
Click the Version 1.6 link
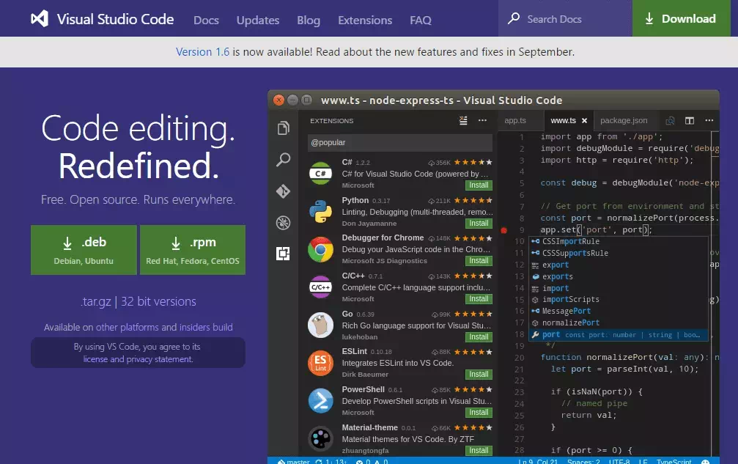click(202, 52)
